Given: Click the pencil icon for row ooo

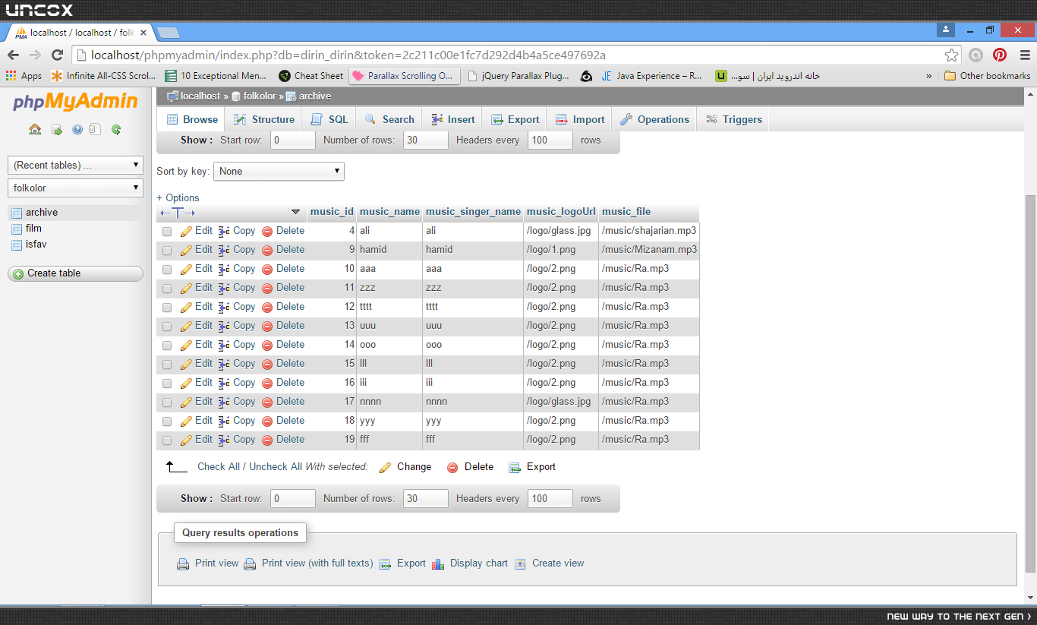Looking at the screenshot, I should click(x=186, y=345).
